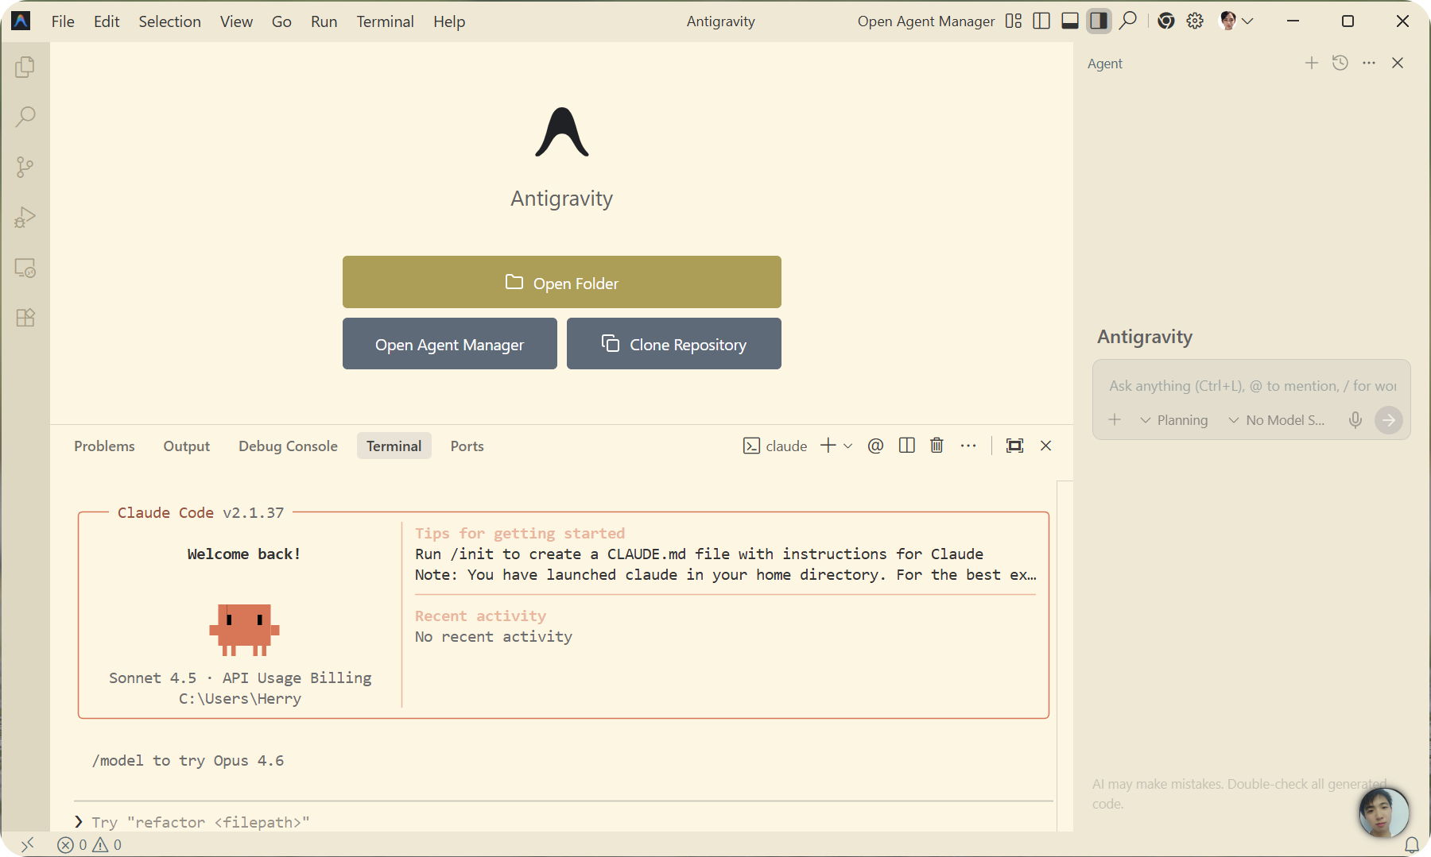Open the Go menu
Screen dimensions: 1431x857
point(281,21)
